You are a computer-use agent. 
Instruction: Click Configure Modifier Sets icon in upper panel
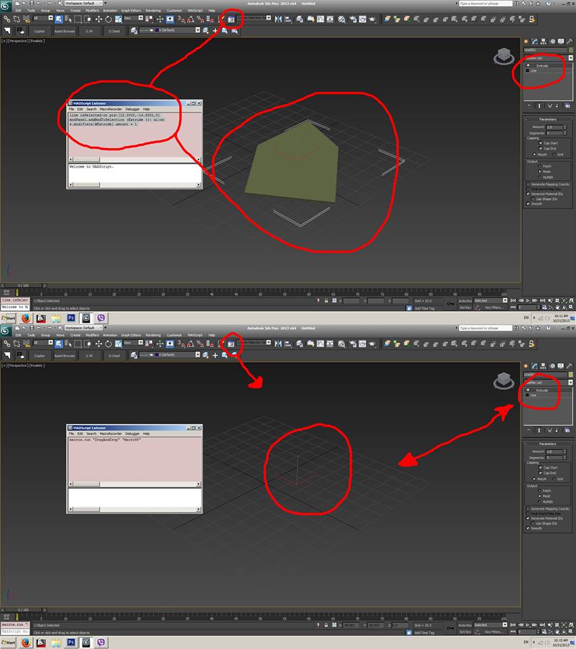567,105
